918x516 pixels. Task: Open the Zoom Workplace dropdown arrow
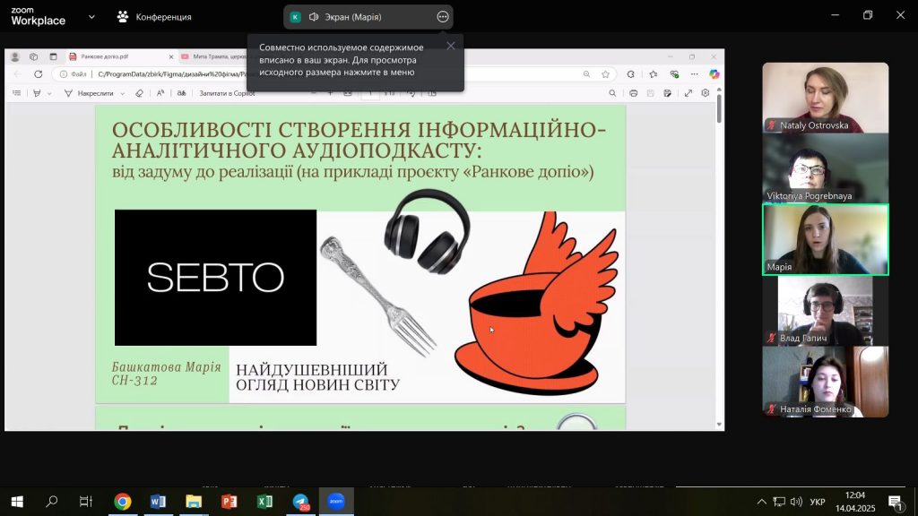tap(92, 16)
